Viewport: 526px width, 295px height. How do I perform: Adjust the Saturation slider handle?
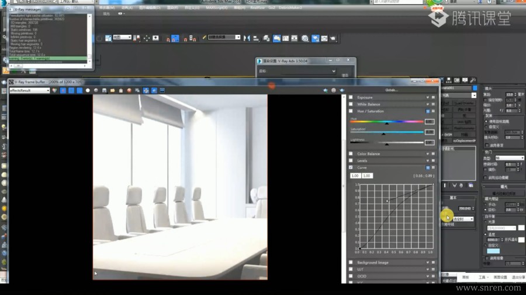383,134
